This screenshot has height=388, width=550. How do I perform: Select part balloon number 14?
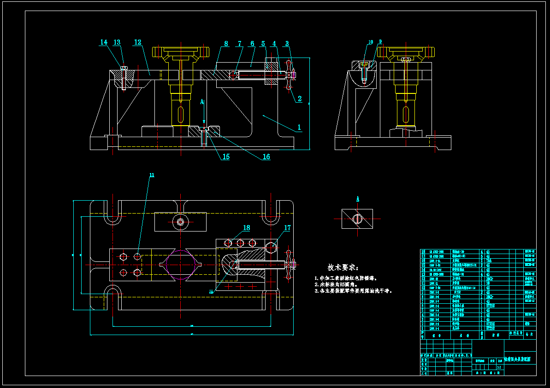103,42
